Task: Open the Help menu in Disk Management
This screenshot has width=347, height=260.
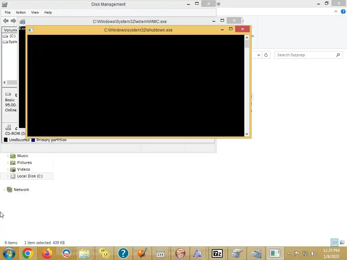Action: click(x=48, y=13)
